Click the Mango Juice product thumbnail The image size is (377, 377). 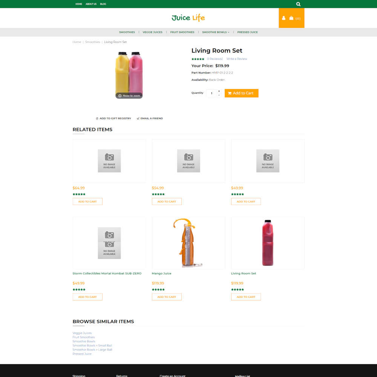point(188,243)
